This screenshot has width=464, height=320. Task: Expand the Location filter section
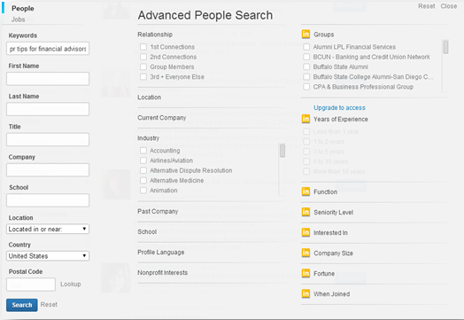[x=149, y=98]
